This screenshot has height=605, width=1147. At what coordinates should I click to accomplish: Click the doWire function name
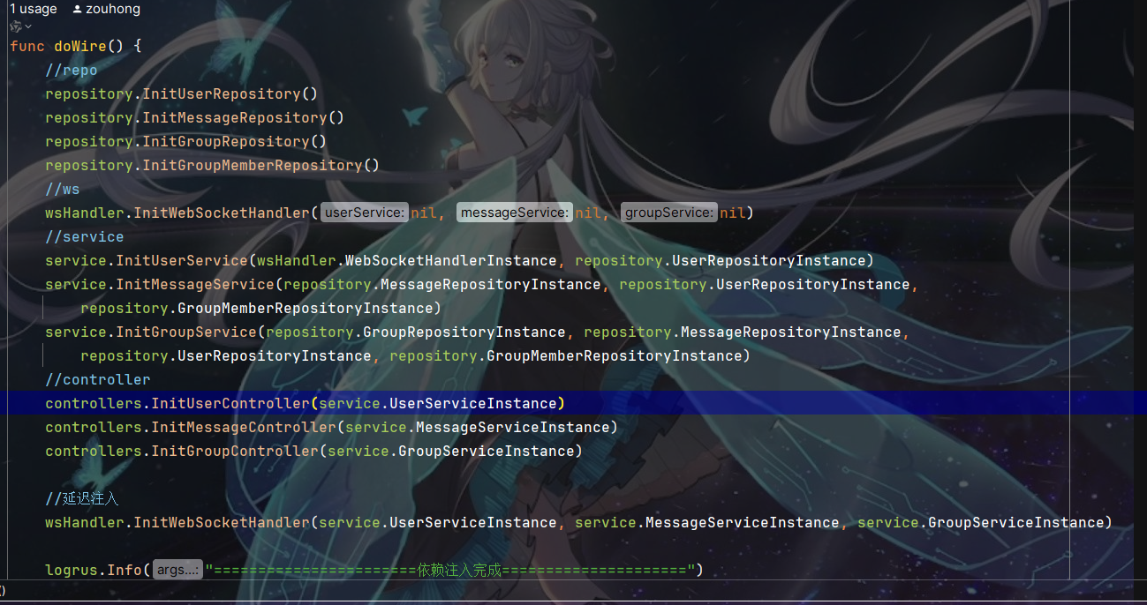click(80, 46)
